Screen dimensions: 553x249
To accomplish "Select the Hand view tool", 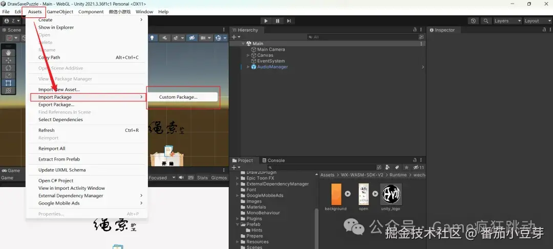I will (x=9, y=53).
